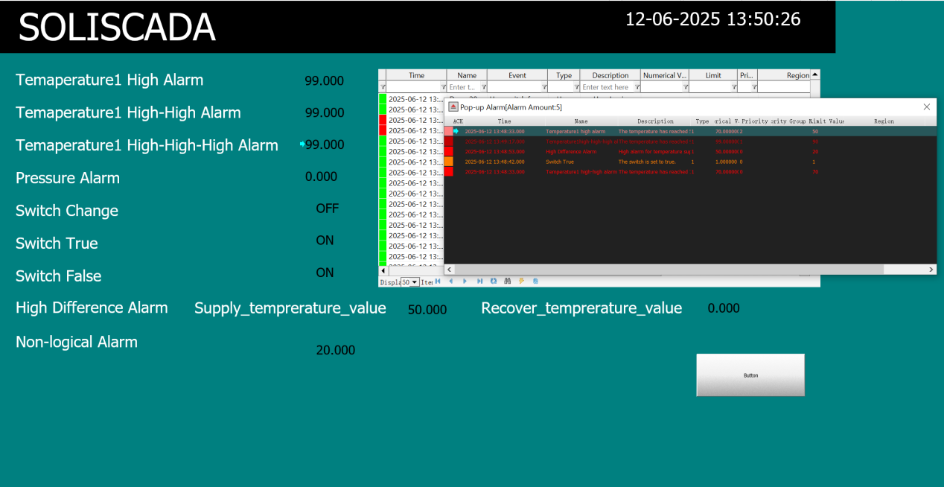The width and height of the screenshot is (944, 487).
Task: Toggle the Switch Change OFF value
Action: pyautogui.click(x=328, y=209)
